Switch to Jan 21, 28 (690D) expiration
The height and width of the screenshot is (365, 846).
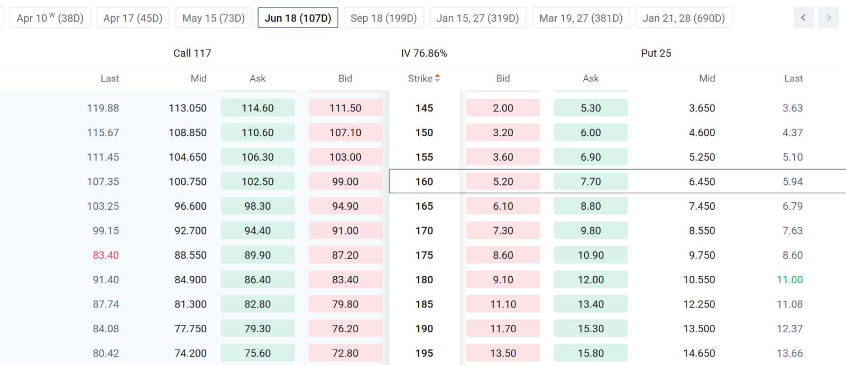click(684, 18)
